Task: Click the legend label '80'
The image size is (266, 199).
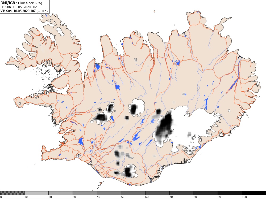Action: (x=195, y=197)
